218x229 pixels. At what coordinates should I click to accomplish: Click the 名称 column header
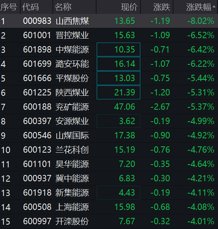[63, 7]
